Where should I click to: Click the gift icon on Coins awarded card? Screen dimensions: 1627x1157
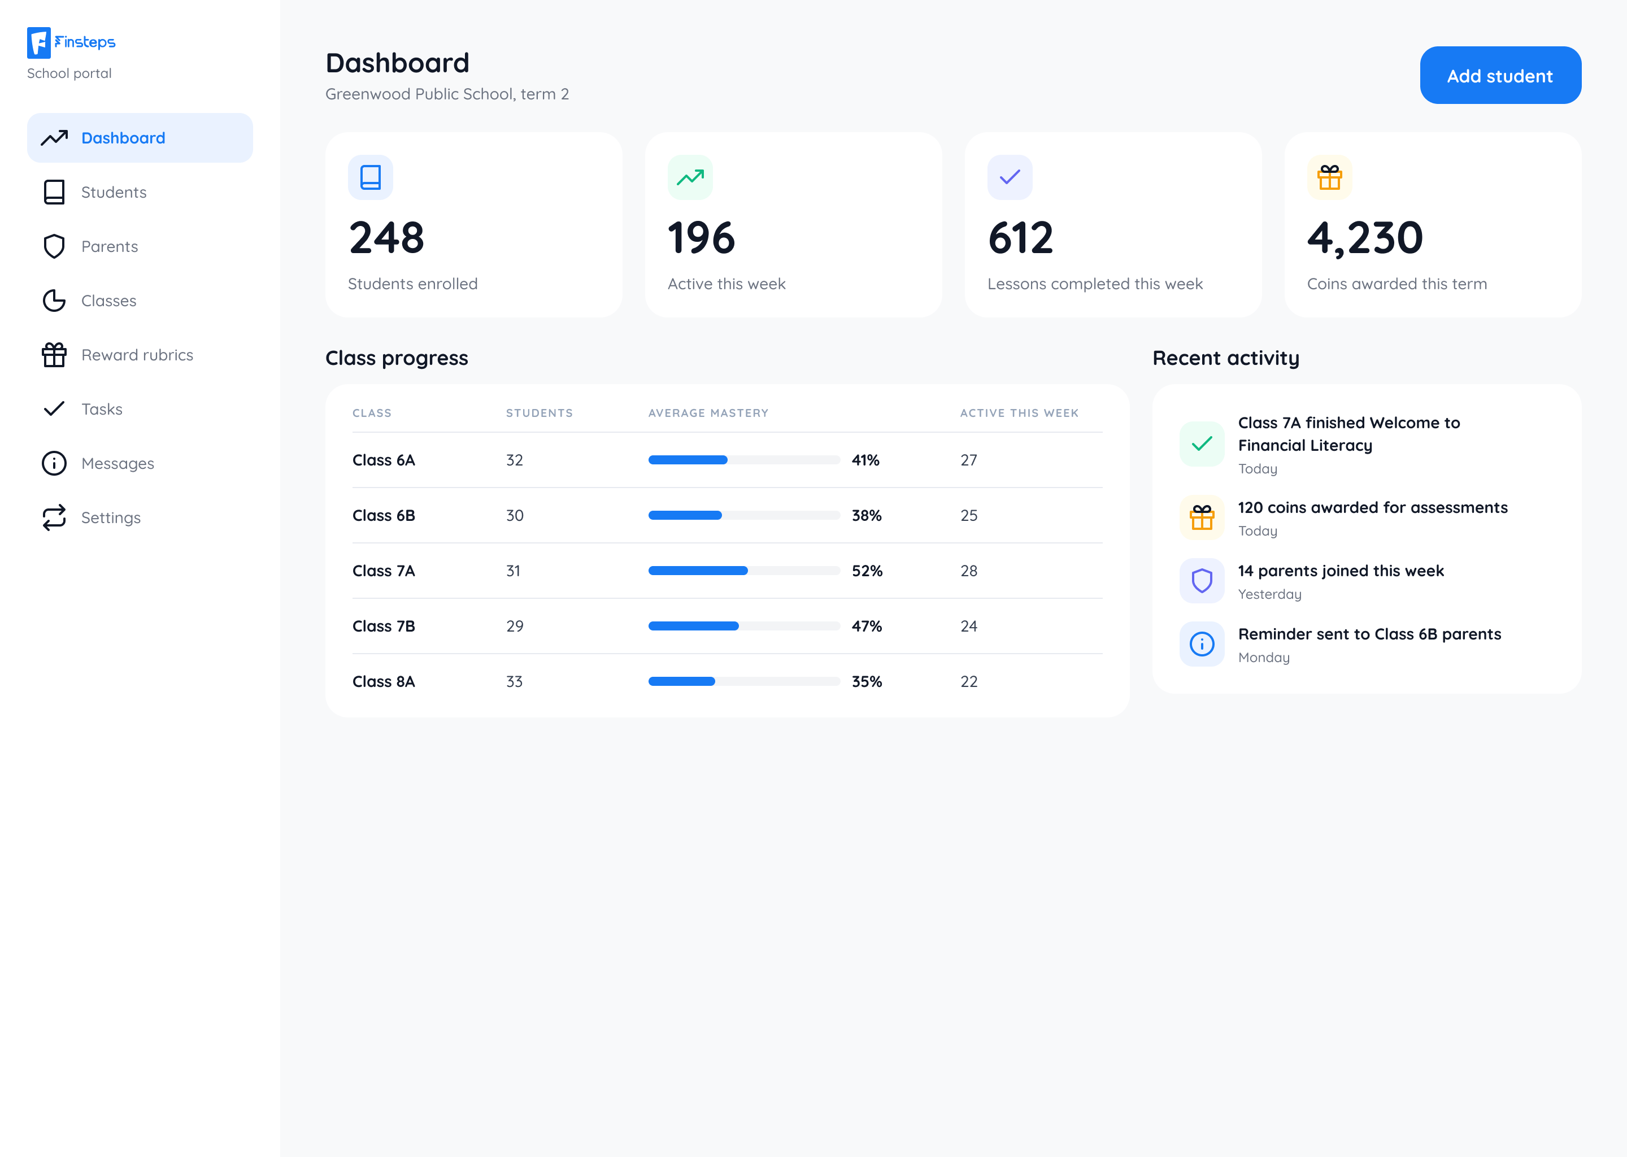click(x=1330, y=177)
